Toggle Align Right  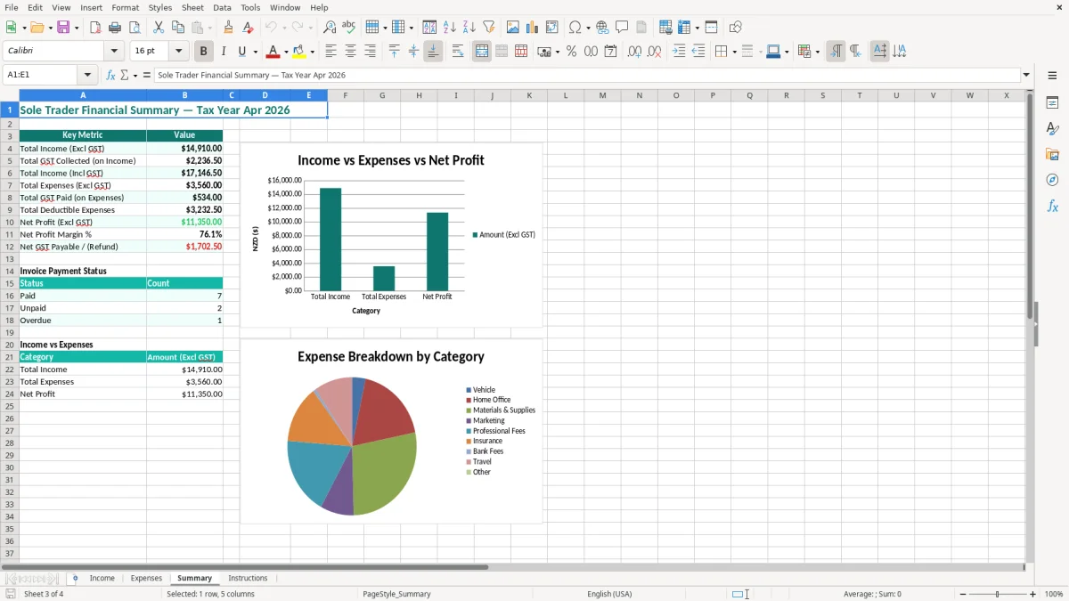pos(370,52)
